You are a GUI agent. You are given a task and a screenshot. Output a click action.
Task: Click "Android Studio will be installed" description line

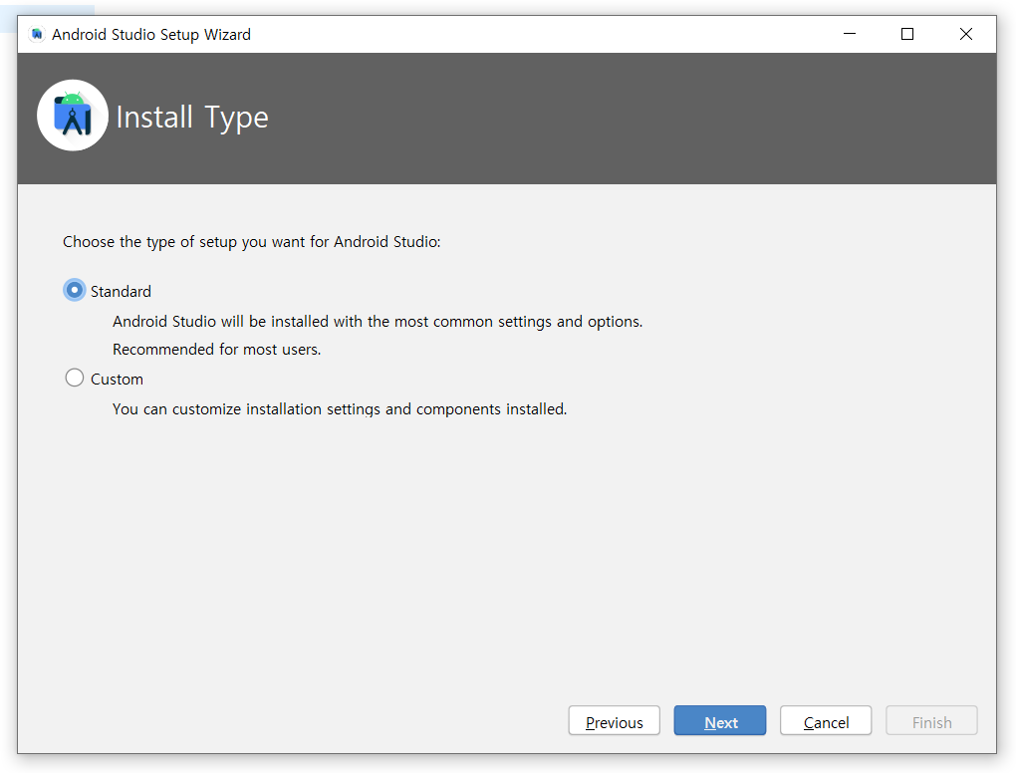click(378, 322)
